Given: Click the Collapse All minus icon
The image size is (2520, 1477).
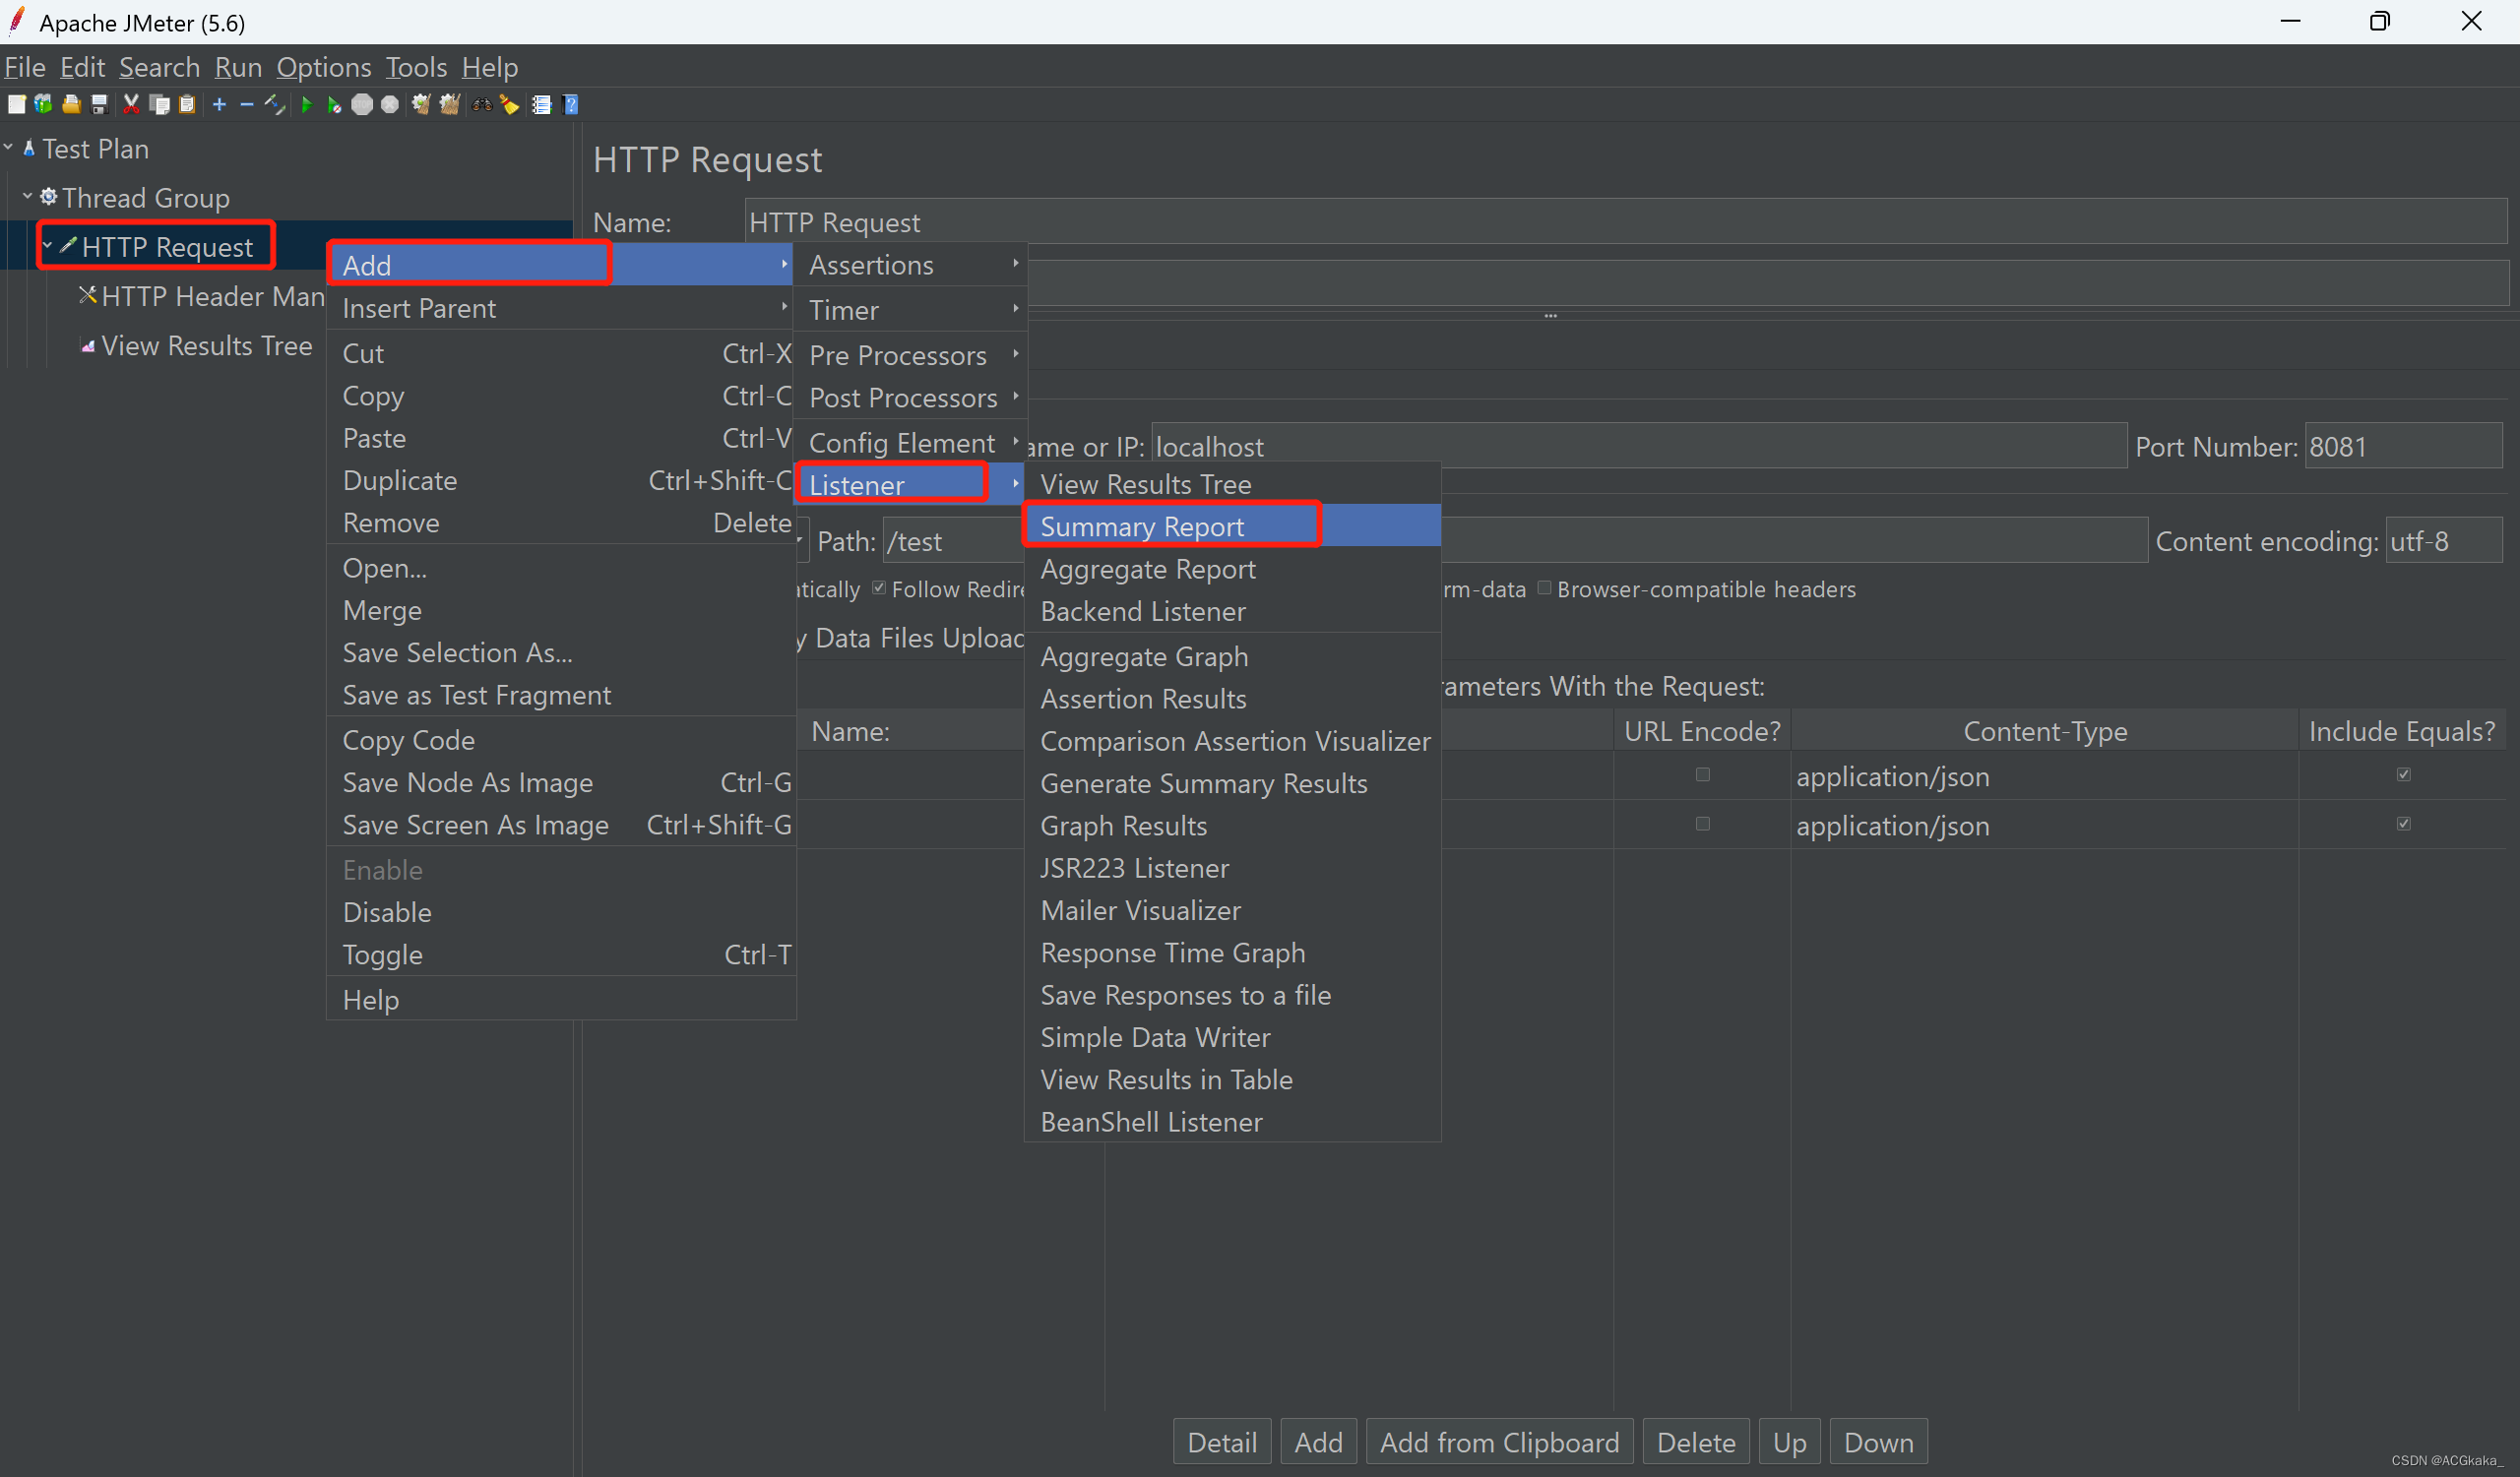Looking at the screenshot, I should point(247,105).
